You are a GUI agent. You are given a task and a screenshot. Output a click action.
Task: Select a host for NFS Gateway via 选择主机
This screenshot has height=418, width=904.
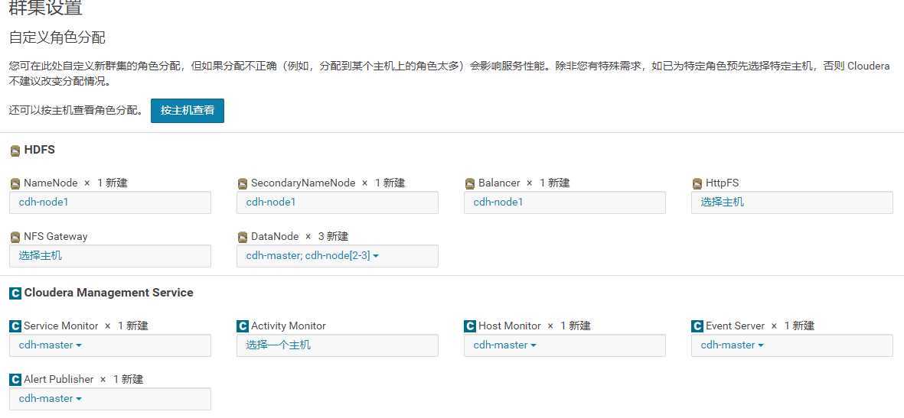click(110, 256)
